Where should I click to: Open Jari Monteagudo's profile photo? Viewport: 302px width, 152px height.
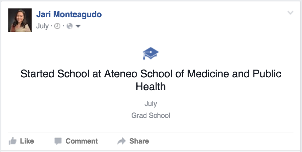coord(20,20)
